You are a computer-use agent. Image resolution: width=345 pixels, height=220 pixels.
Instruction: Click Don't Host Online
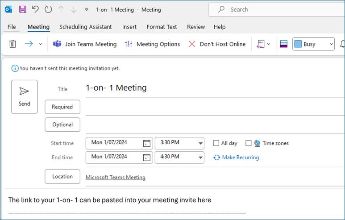tap(217, 44)
